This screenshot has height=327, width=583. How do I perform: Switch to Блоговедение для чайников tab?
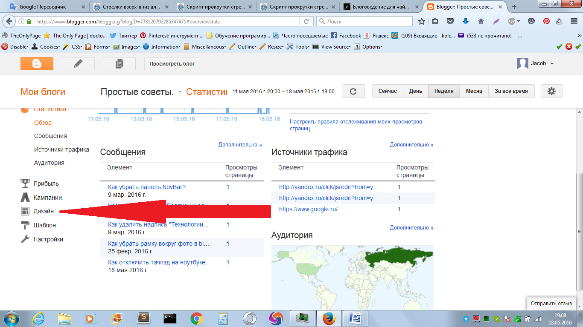click(381, 7)
